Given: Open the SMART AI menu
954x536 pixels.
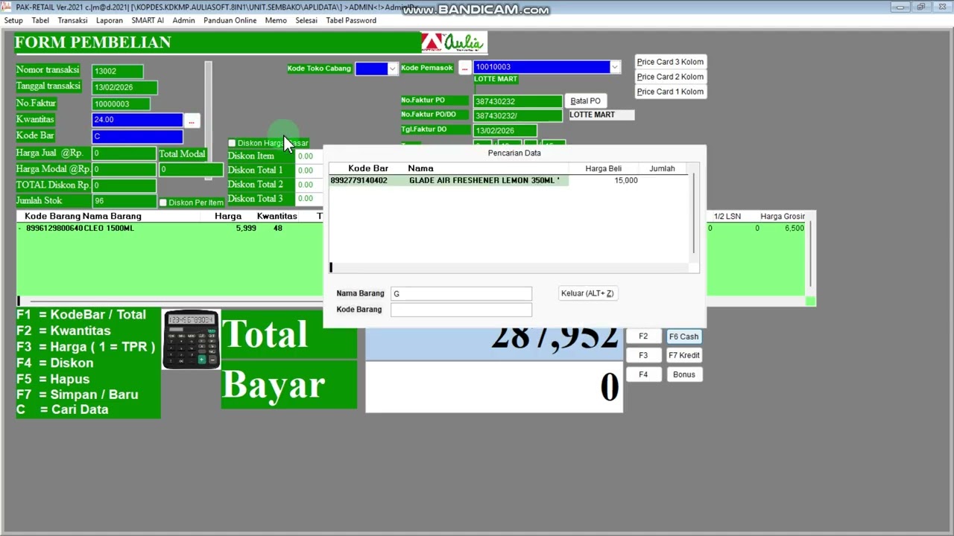Looking at the screenshot, I should [148, 20].
